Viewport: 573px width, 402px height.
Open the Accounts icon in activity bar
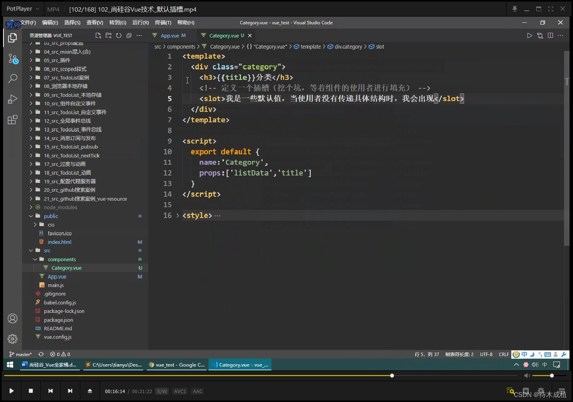click(x=12, y=319)
